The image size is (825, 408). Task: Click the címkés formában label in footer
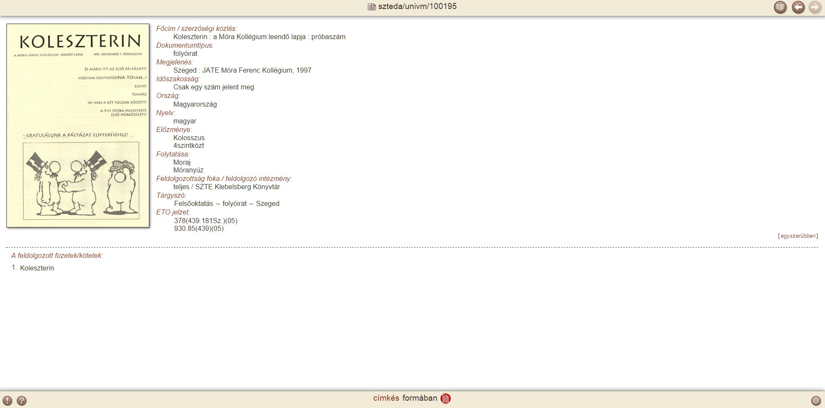(x=405, y=398)
